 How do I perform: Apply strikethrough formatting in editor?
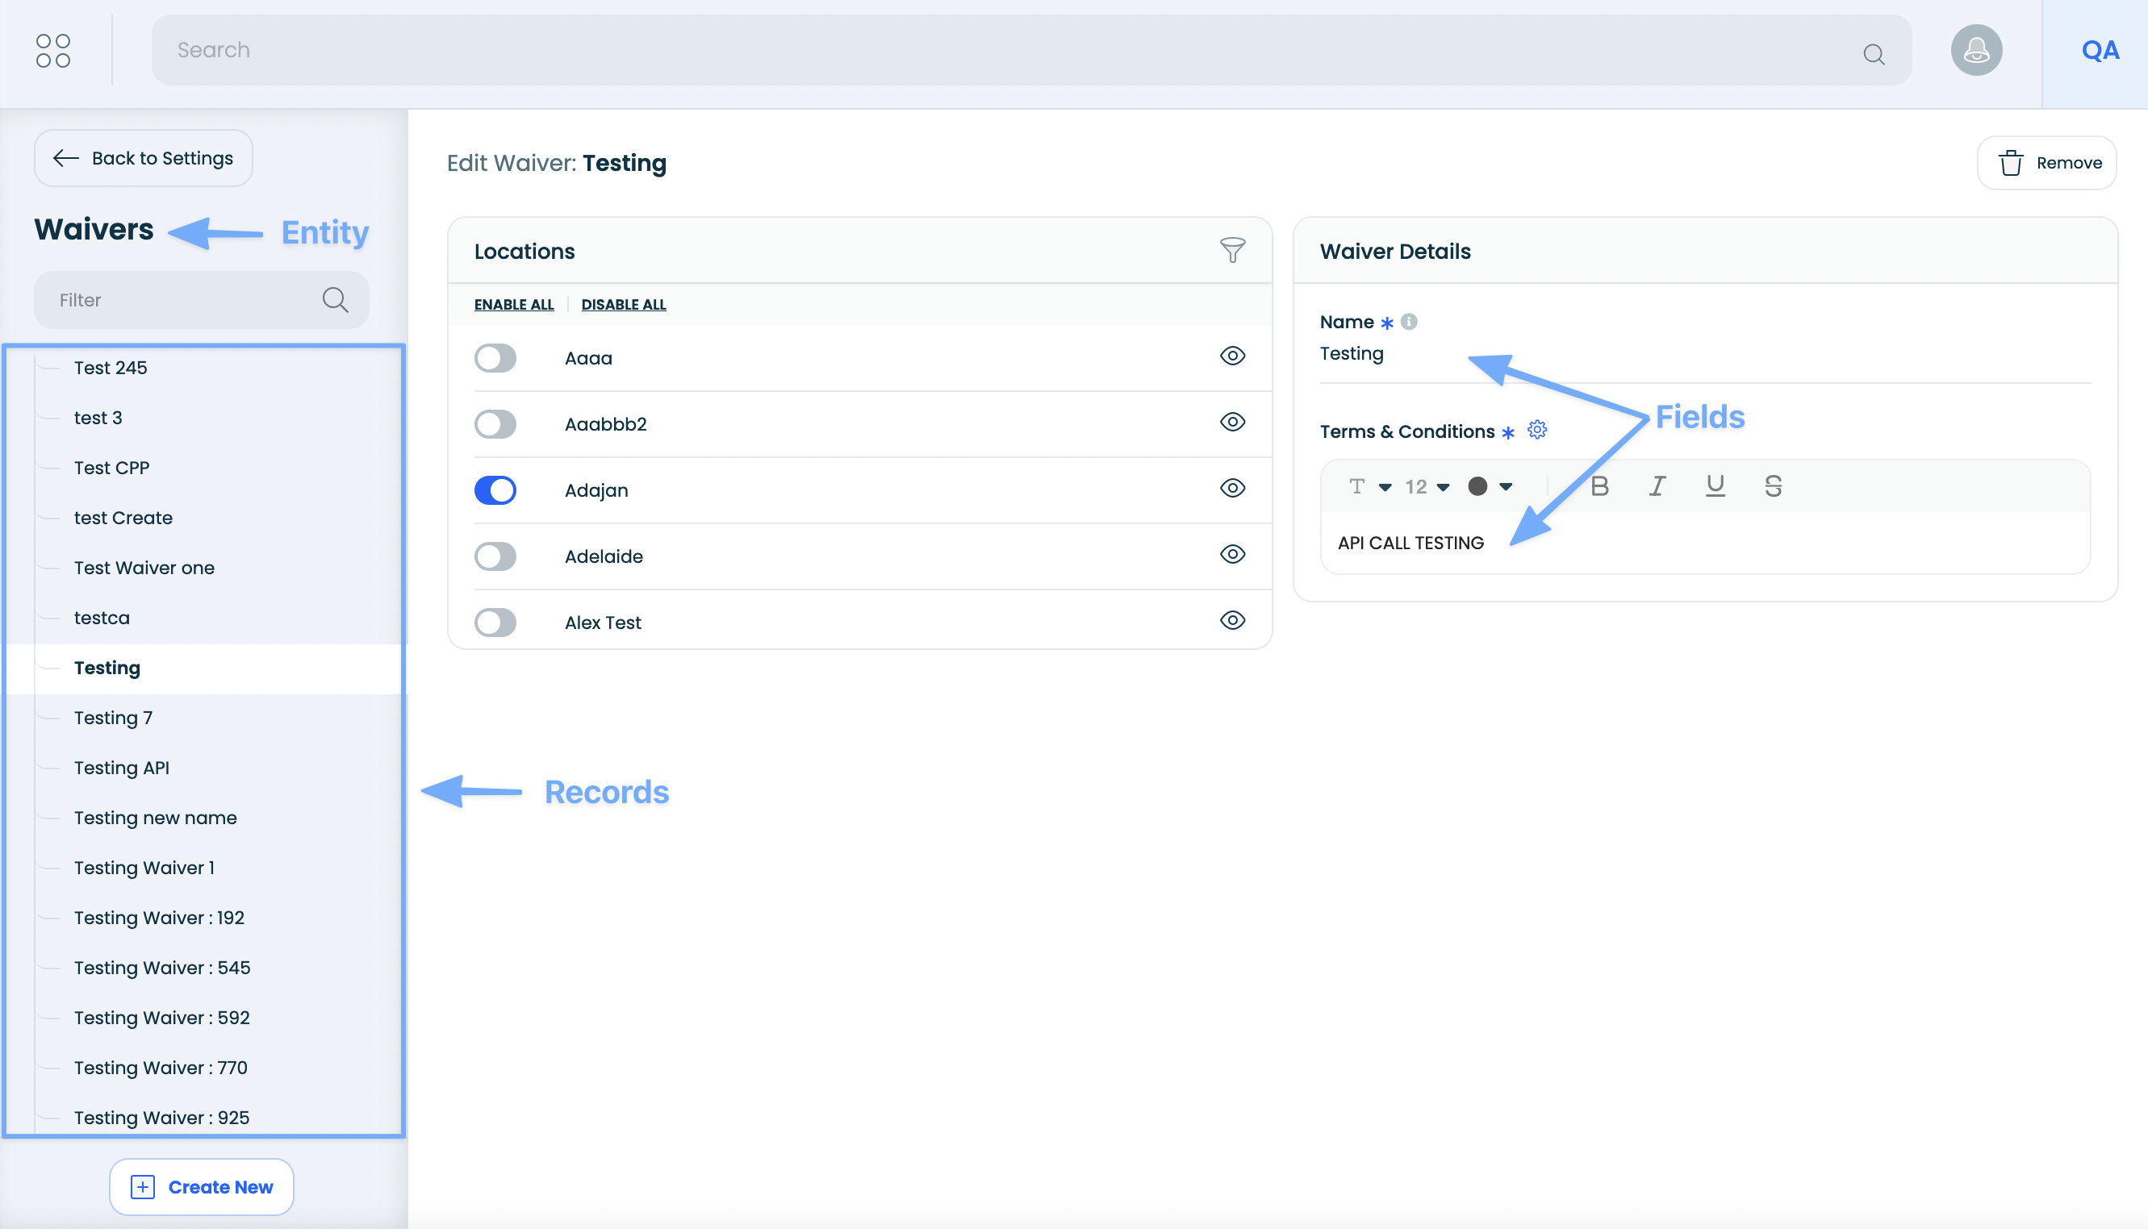click(x=1773, y=486)
